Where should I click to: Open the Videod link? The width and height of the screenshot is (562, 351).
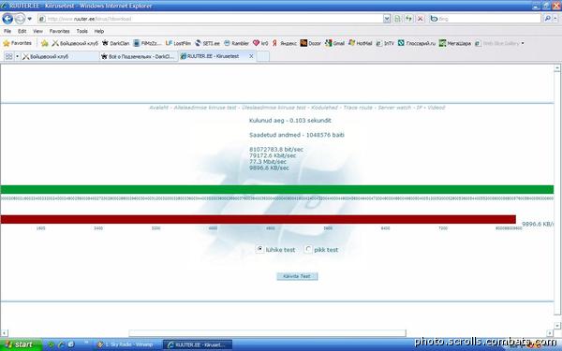pyautogui.click(x=436, y=108)
